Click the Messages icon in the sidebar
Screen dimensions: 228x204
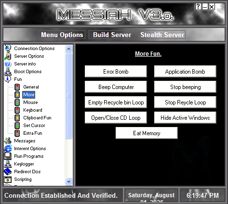click(x=8, y=141)
